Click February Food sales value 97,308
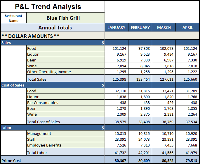Screen dimensions: 200x164 click(140, 48)
